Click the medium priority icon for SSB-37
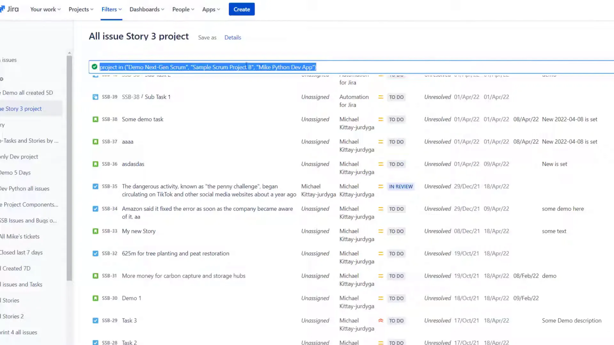 coord(381,142)
